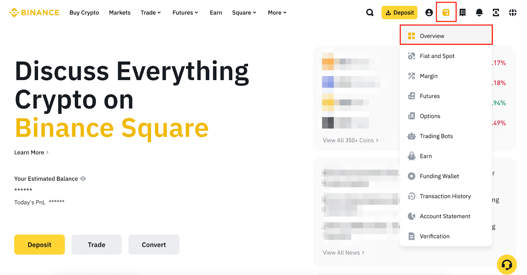Select Fiat and Spot label
The image size is (527, 275).
[x=437, y=56]
